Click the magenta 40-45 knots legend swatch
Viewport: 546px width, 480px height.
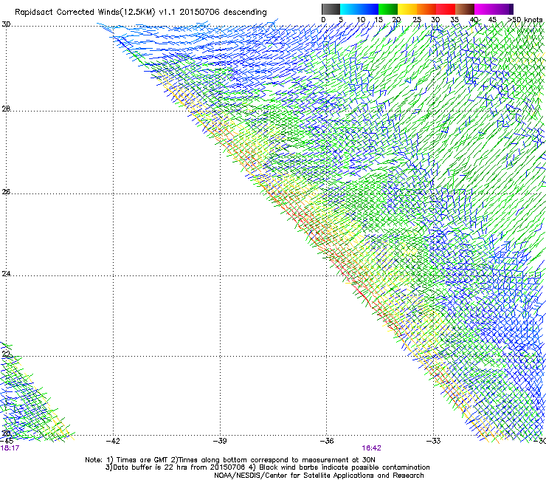484,9
